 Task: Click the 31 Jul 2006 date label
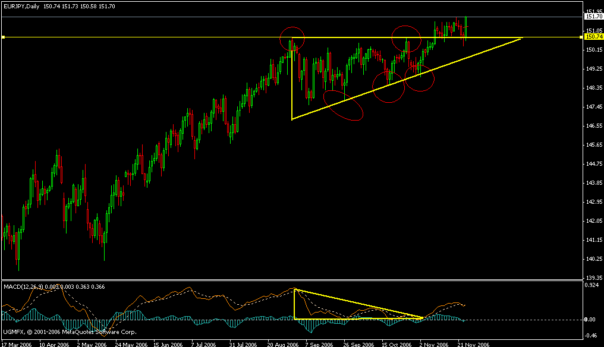pyautogui.click(x=243, y=344)
